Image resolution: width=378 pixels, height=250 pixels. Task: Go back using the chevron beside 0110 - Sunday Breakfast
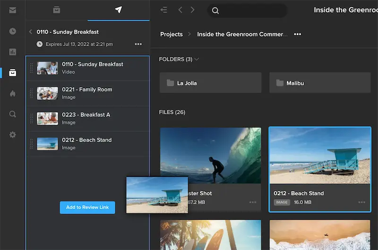pos(31,32)
